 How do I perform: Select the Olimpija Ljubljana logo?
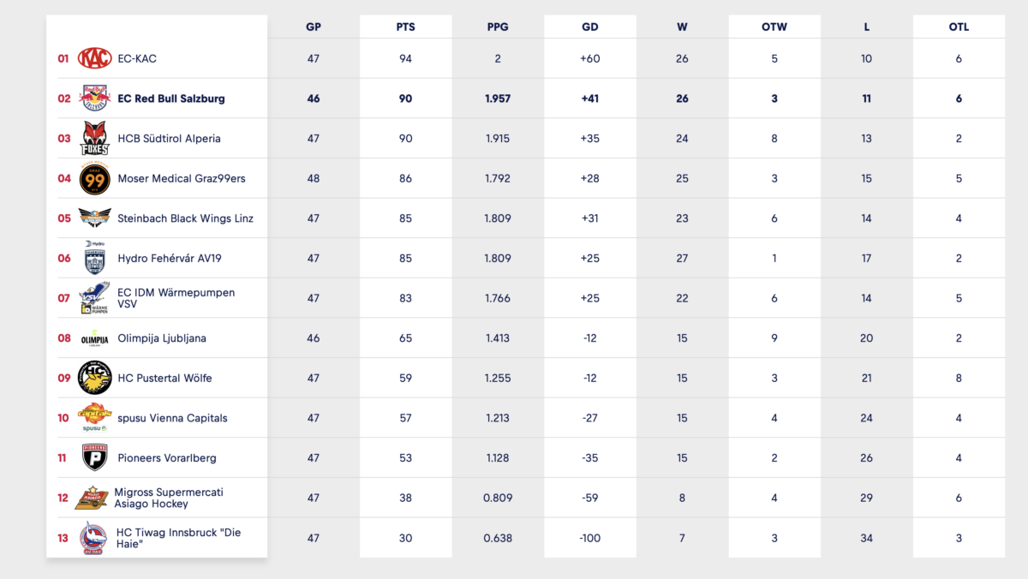click(x=94, y=337)
